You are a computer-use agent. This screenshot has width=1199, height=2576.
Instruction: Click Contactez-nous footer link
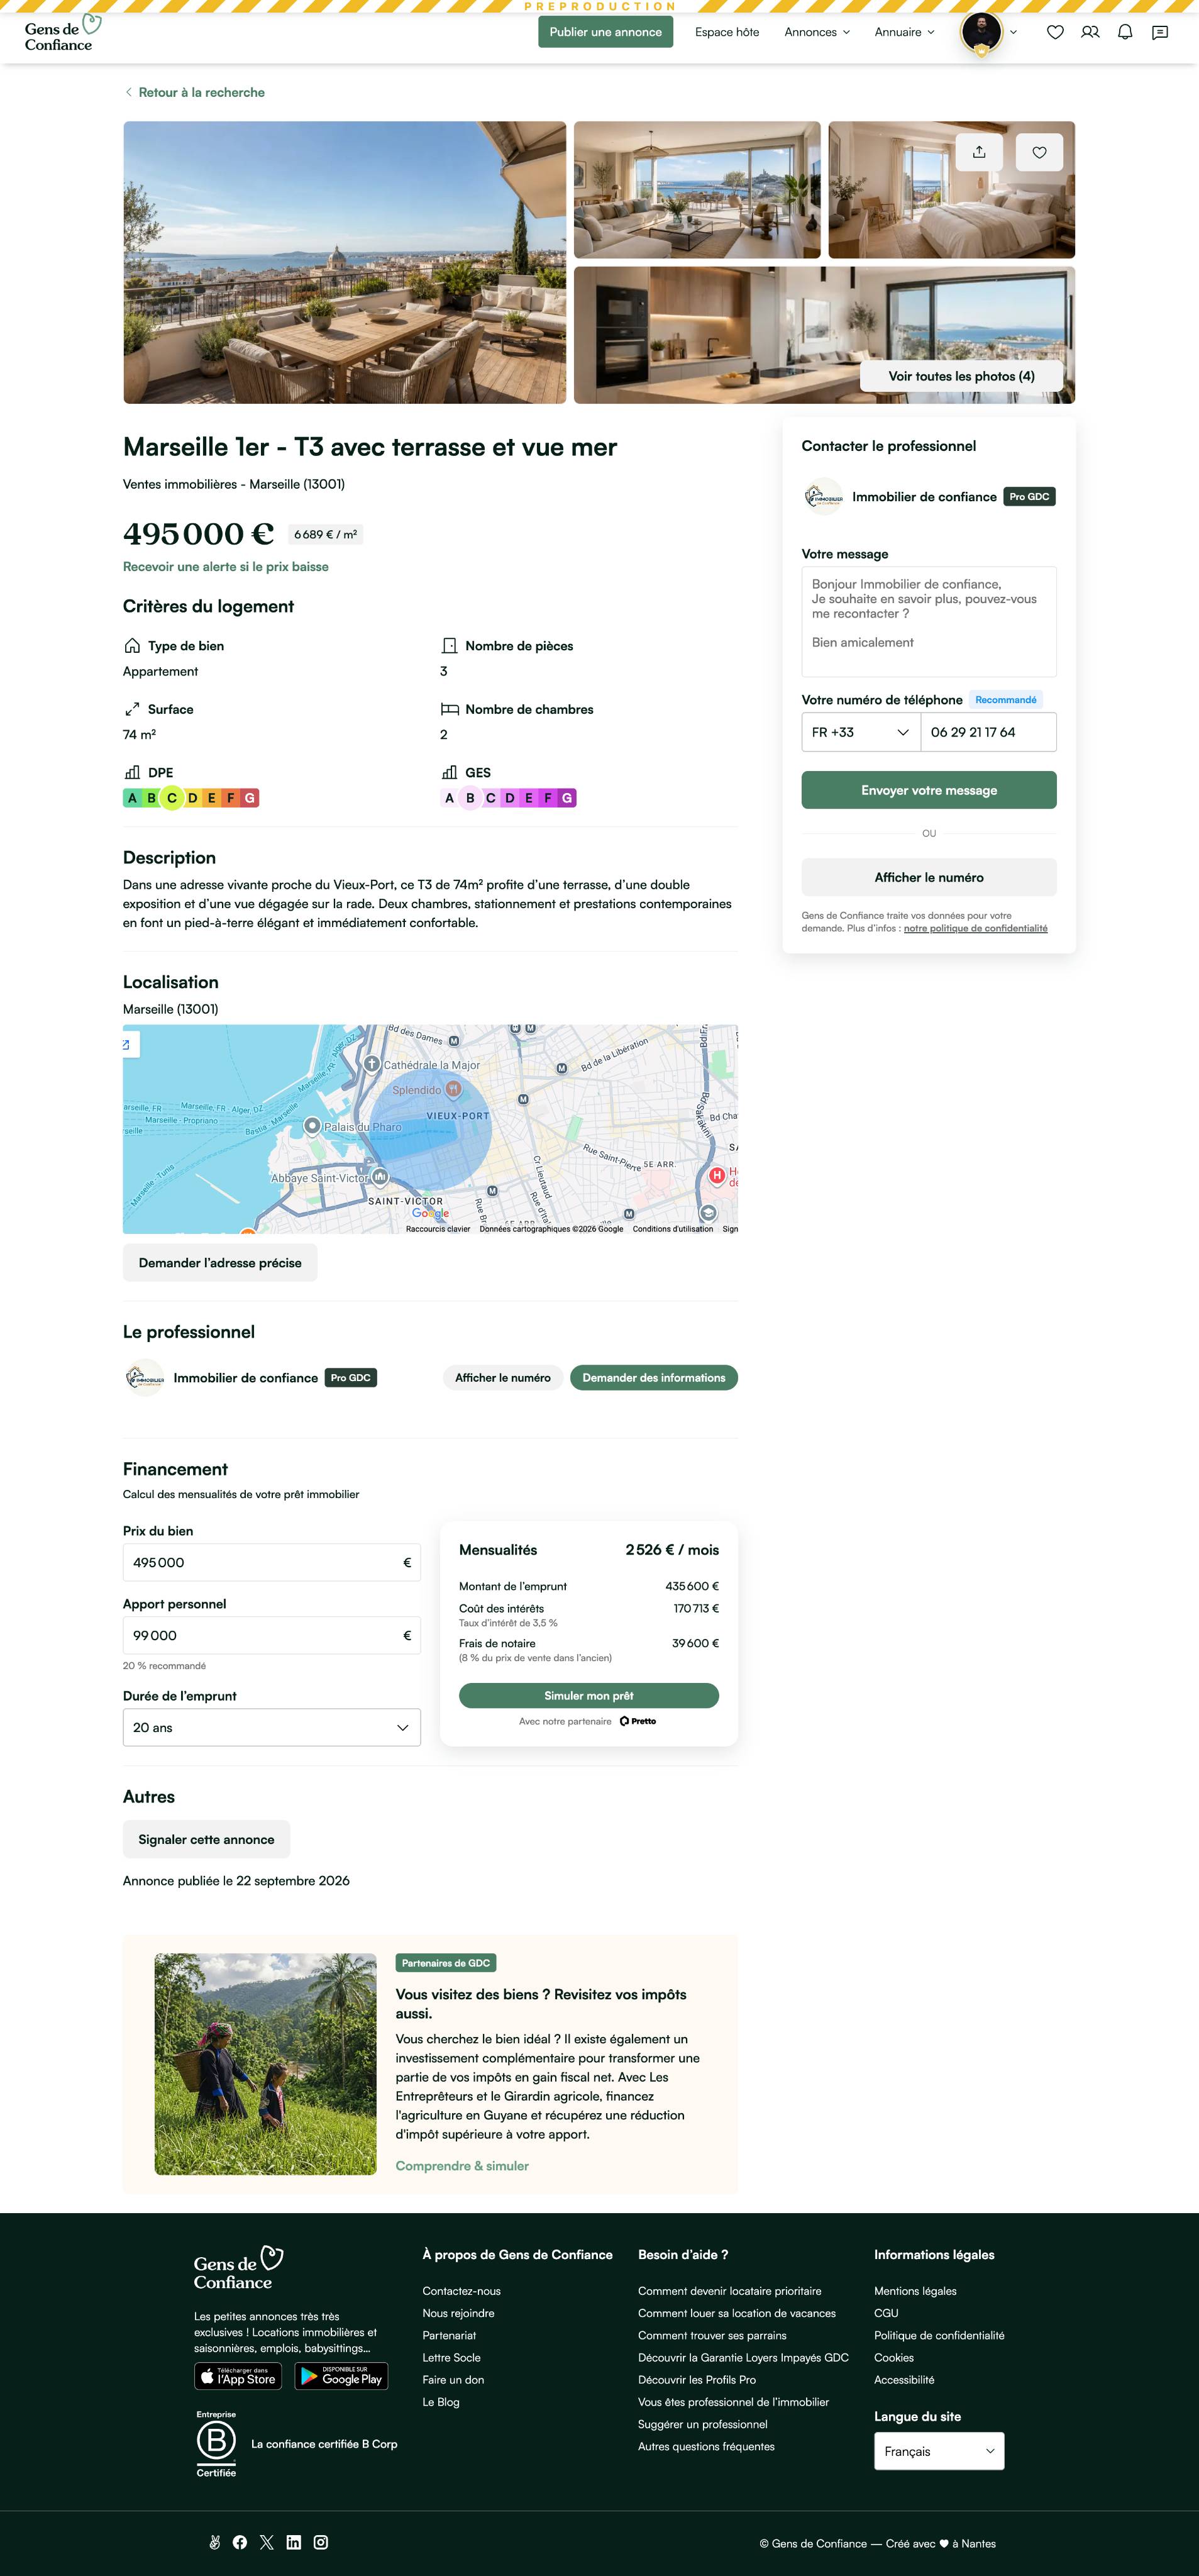tap(461, 2291)
